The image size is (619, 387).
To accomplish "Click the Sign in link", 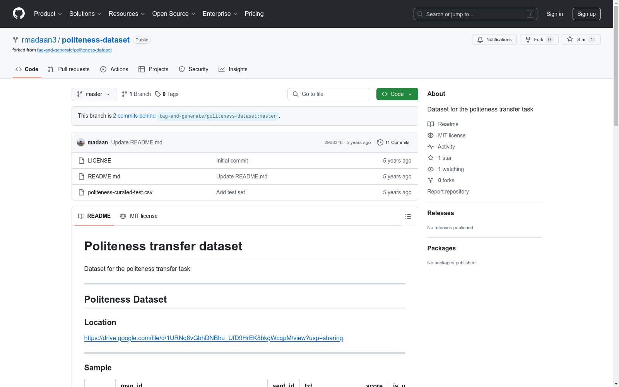I will pyautogui.click(x=555, y=14).
